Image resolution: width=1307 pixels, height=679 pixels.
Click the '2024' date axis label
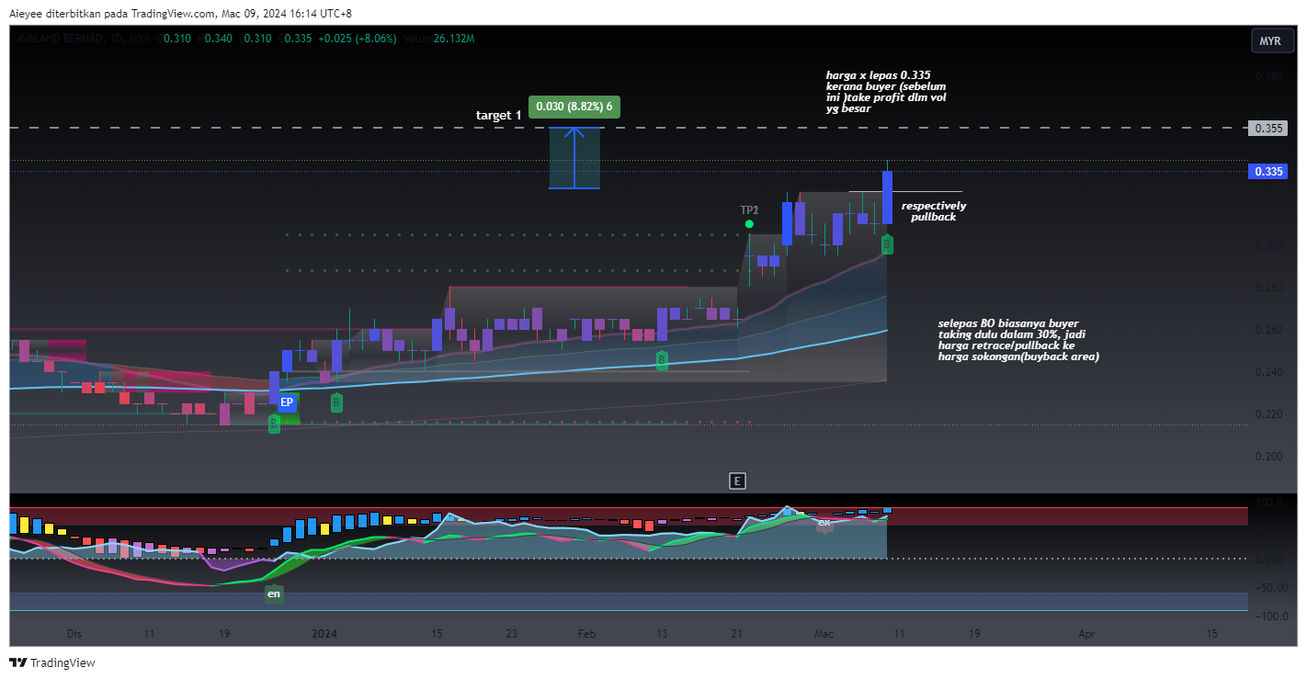point(324,634)
